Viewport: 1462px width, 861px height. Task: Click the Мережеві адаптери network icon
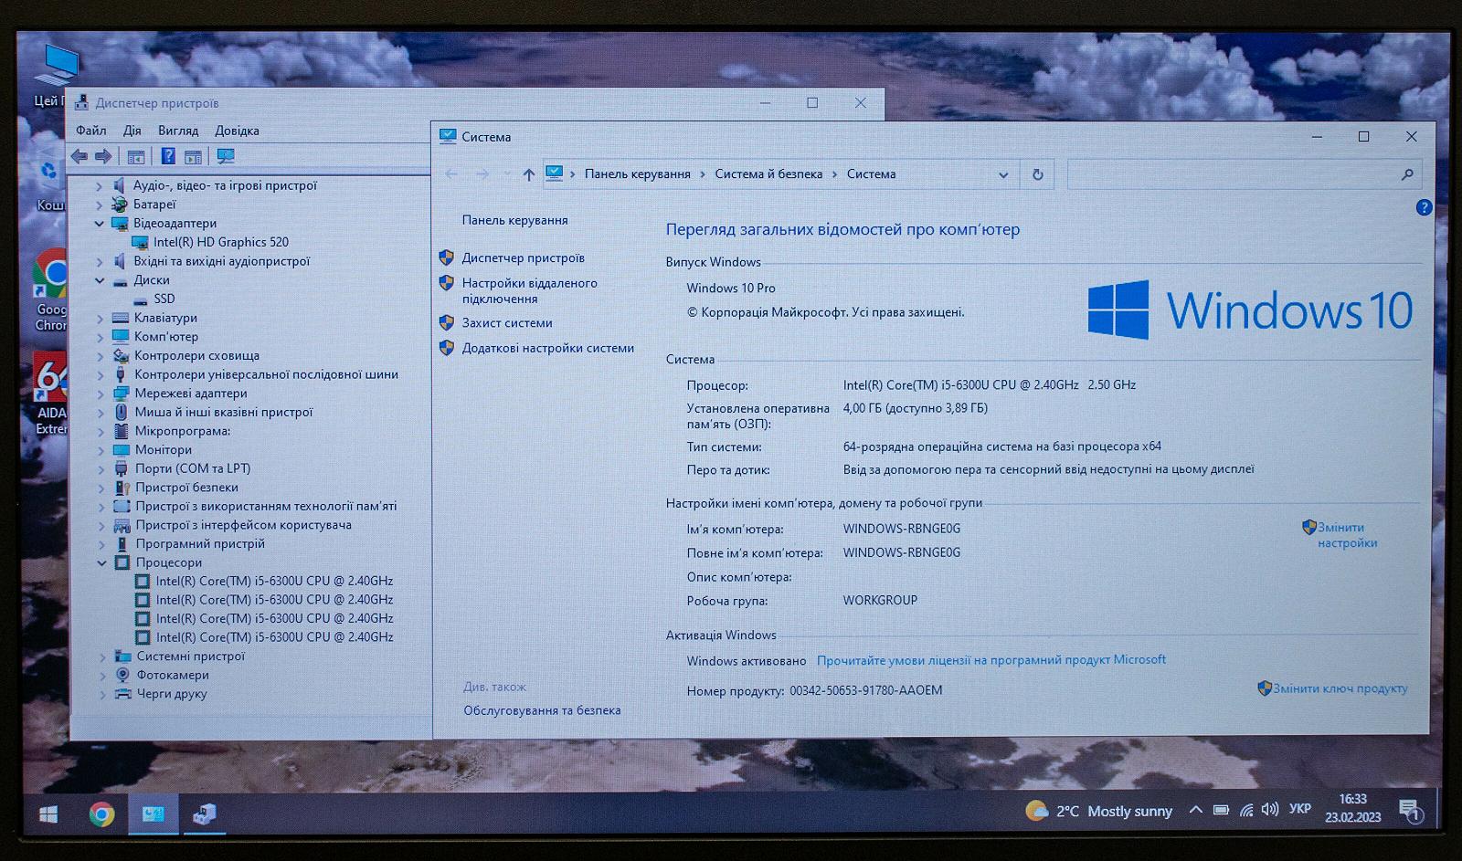tap(121, 394)
